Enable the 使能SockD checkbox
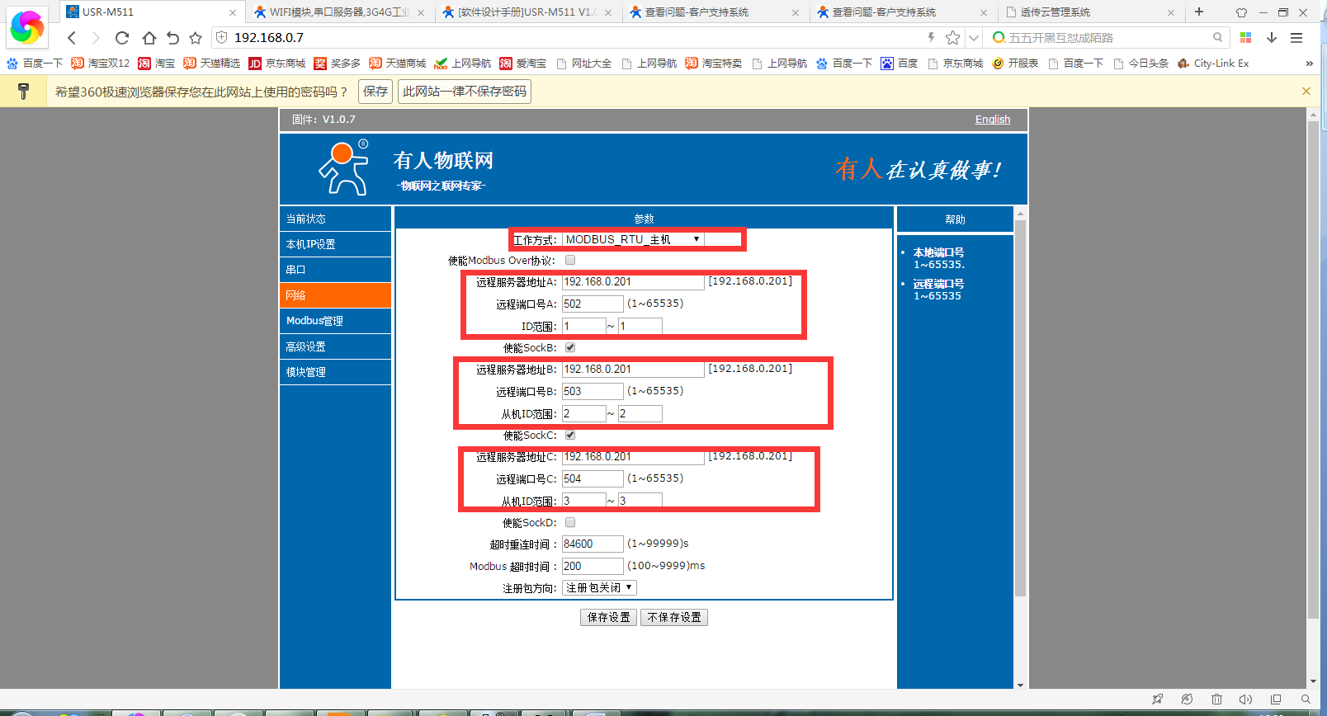This screenshot has height=716, width=1327. pyautogui.click(x=570, y=523)
